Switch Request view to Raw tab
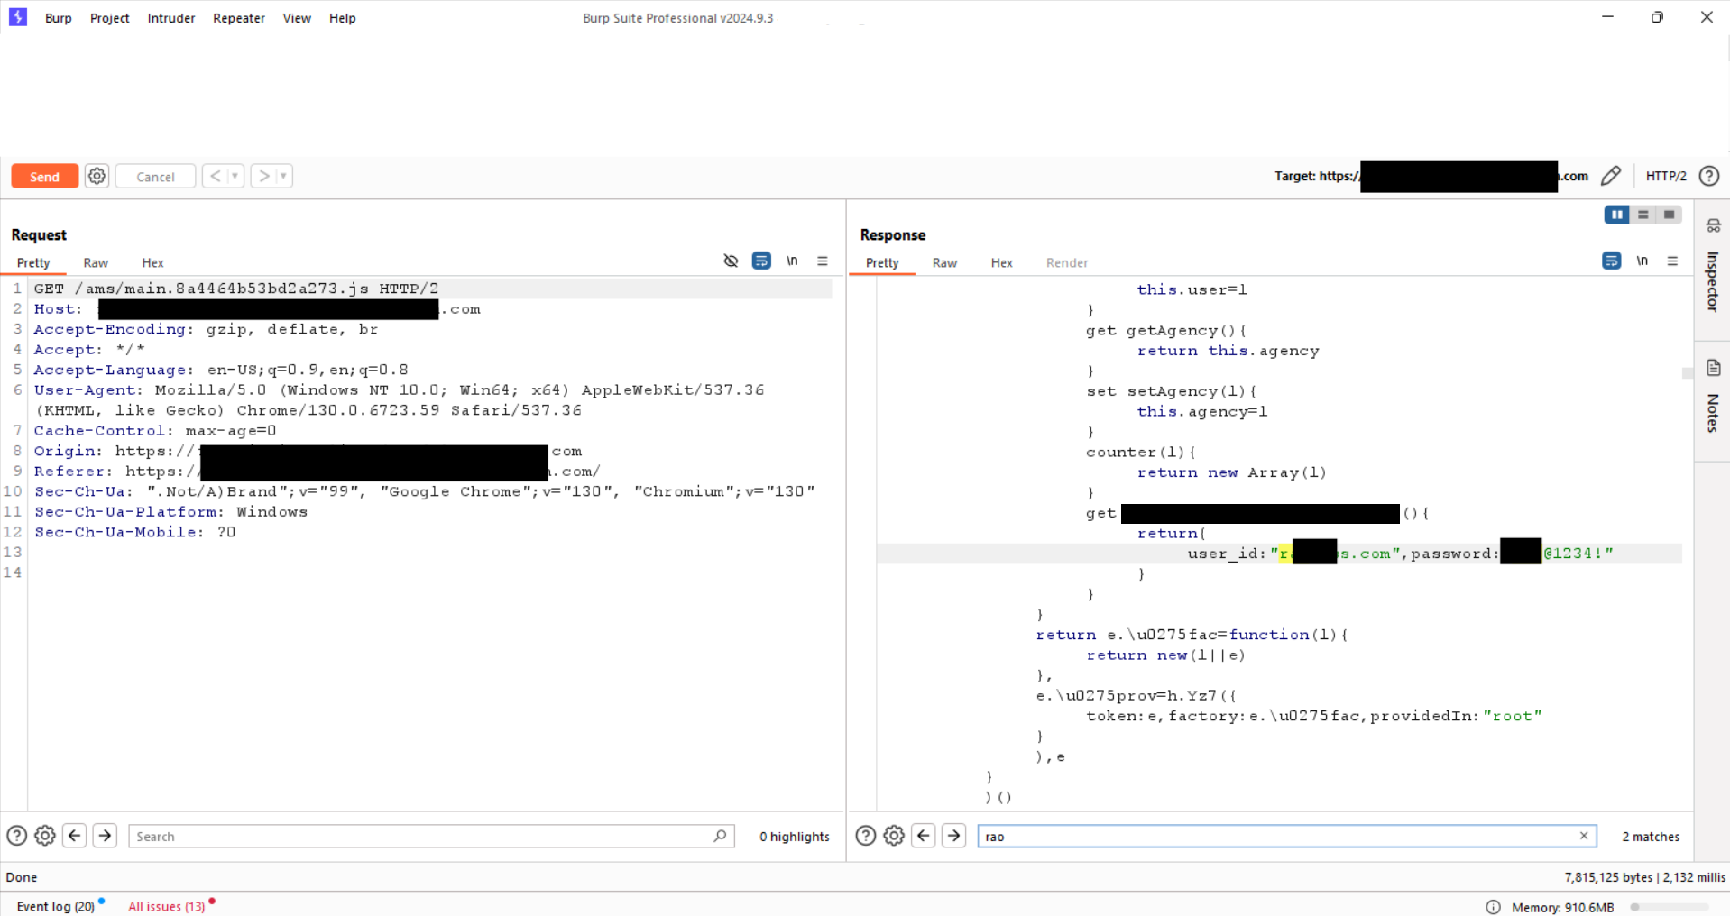 click(x=96, y=262)
